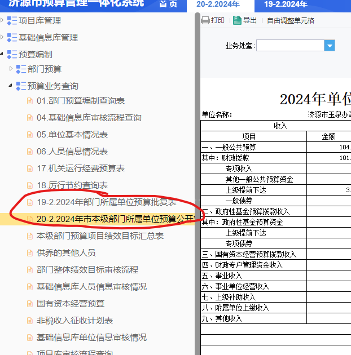Open 17.机关运行经费预算表
This screenshot has width=351, height=355.
(81, 168)
